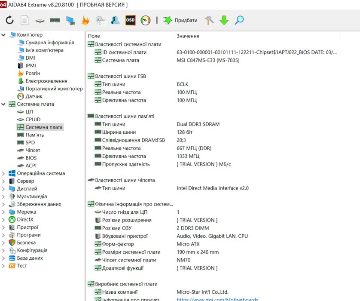Click the user account toolbar icon

point(115,20)
